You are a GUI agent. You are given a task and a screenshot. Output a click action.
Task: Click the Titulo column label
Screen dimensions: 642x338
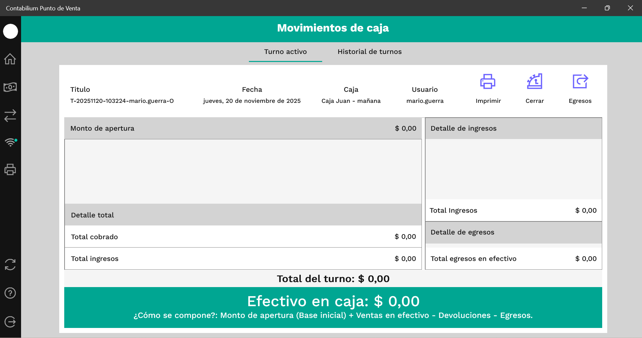click(x=80, y=89)
